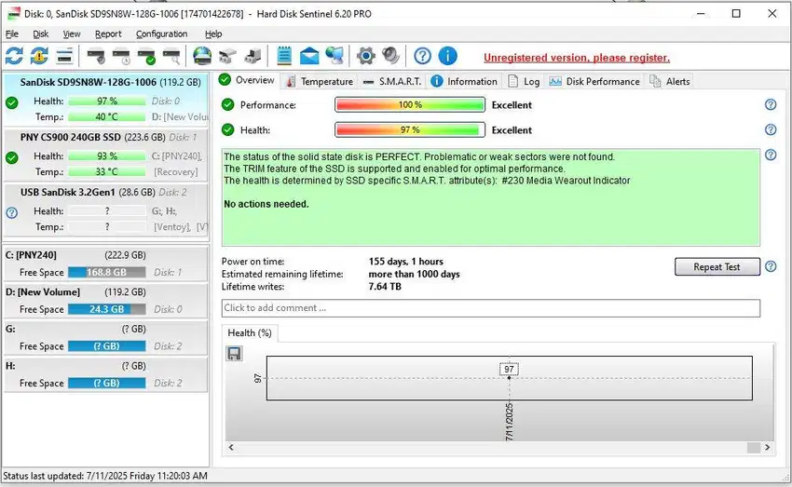The height and width of the screenshot is (487, 792).
Task: Click the help icon beside green status text
Action: [771, 155]
